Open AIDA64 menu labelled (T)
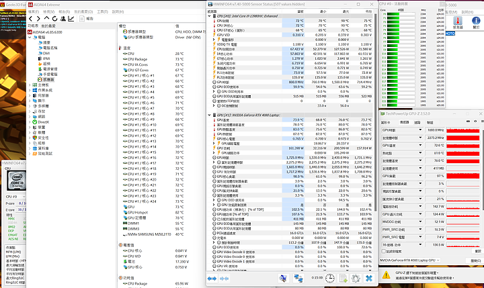The height and width of the screenshot is (288, 484). 102,11
